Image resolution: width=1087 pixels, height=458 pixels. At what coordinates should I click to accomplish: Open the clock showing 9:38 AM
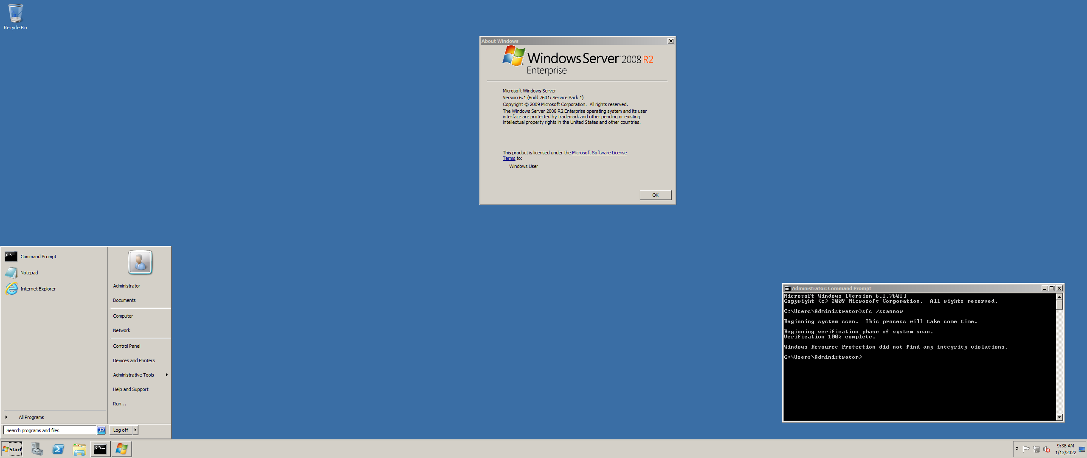[x=1065, y=449]
